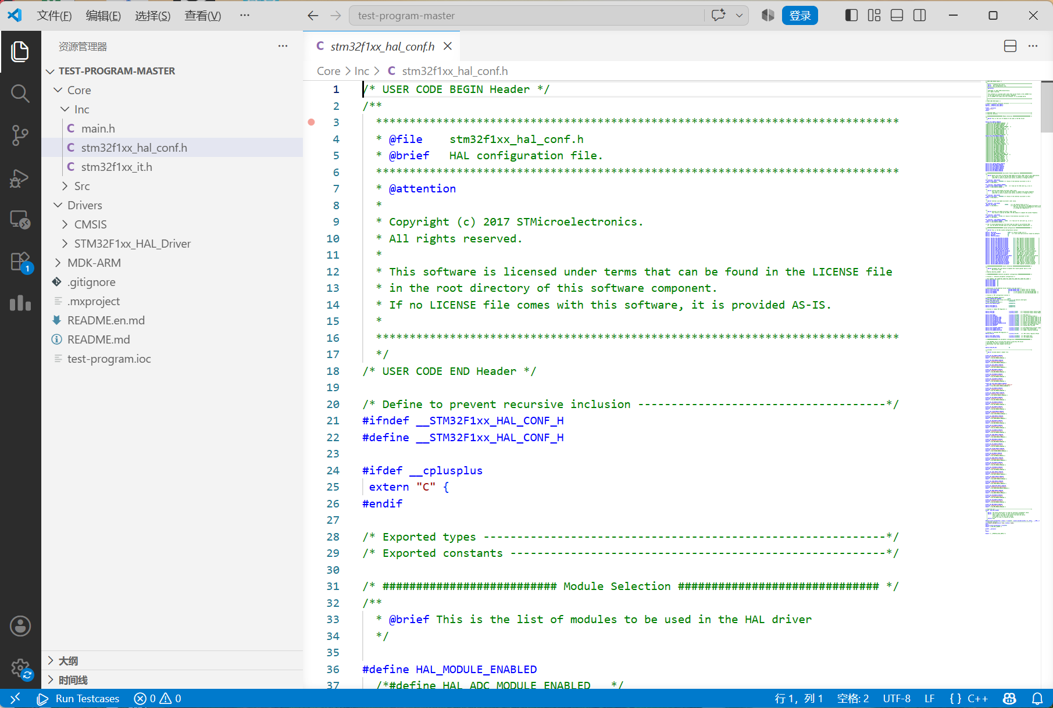Open the chat icon in title bar
Image resolution: width=1053 pixels, height=708 pixels.
click(x=719, y=16)
